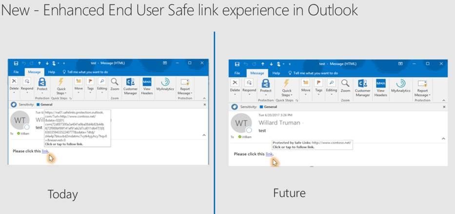
Task: Open the Editing dropdown in the Future window
Action: click(x=332, y=88)
